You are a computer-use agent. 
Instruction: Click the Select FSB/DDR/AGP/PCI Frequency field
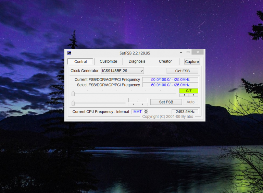click(170, 85)
